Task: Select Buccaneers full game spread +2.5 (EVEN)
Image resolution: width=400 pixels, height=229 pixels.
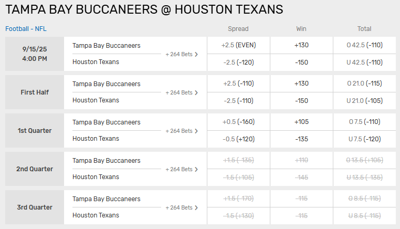Action: click(x=238, y=45)
